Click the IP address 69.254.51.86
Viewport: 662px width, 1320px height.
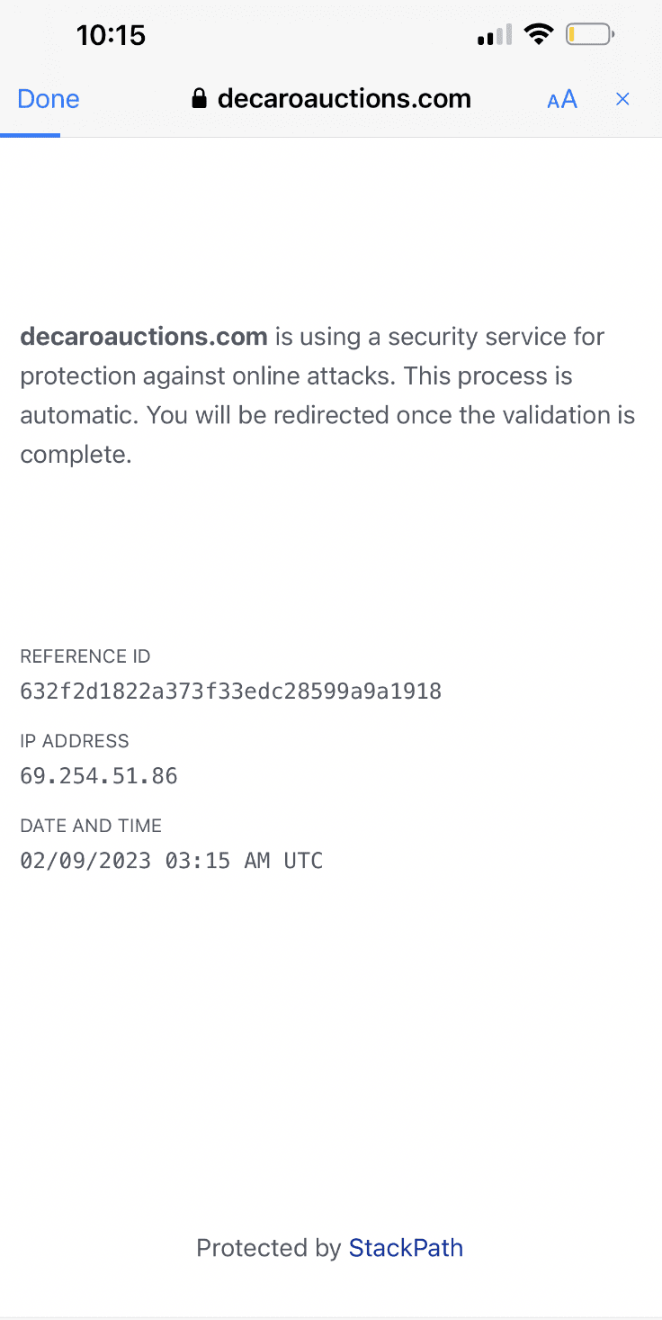(x=99, y=776)
